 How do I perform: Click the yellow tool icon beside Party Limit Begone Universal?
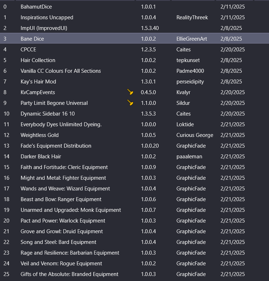[130, 103]
